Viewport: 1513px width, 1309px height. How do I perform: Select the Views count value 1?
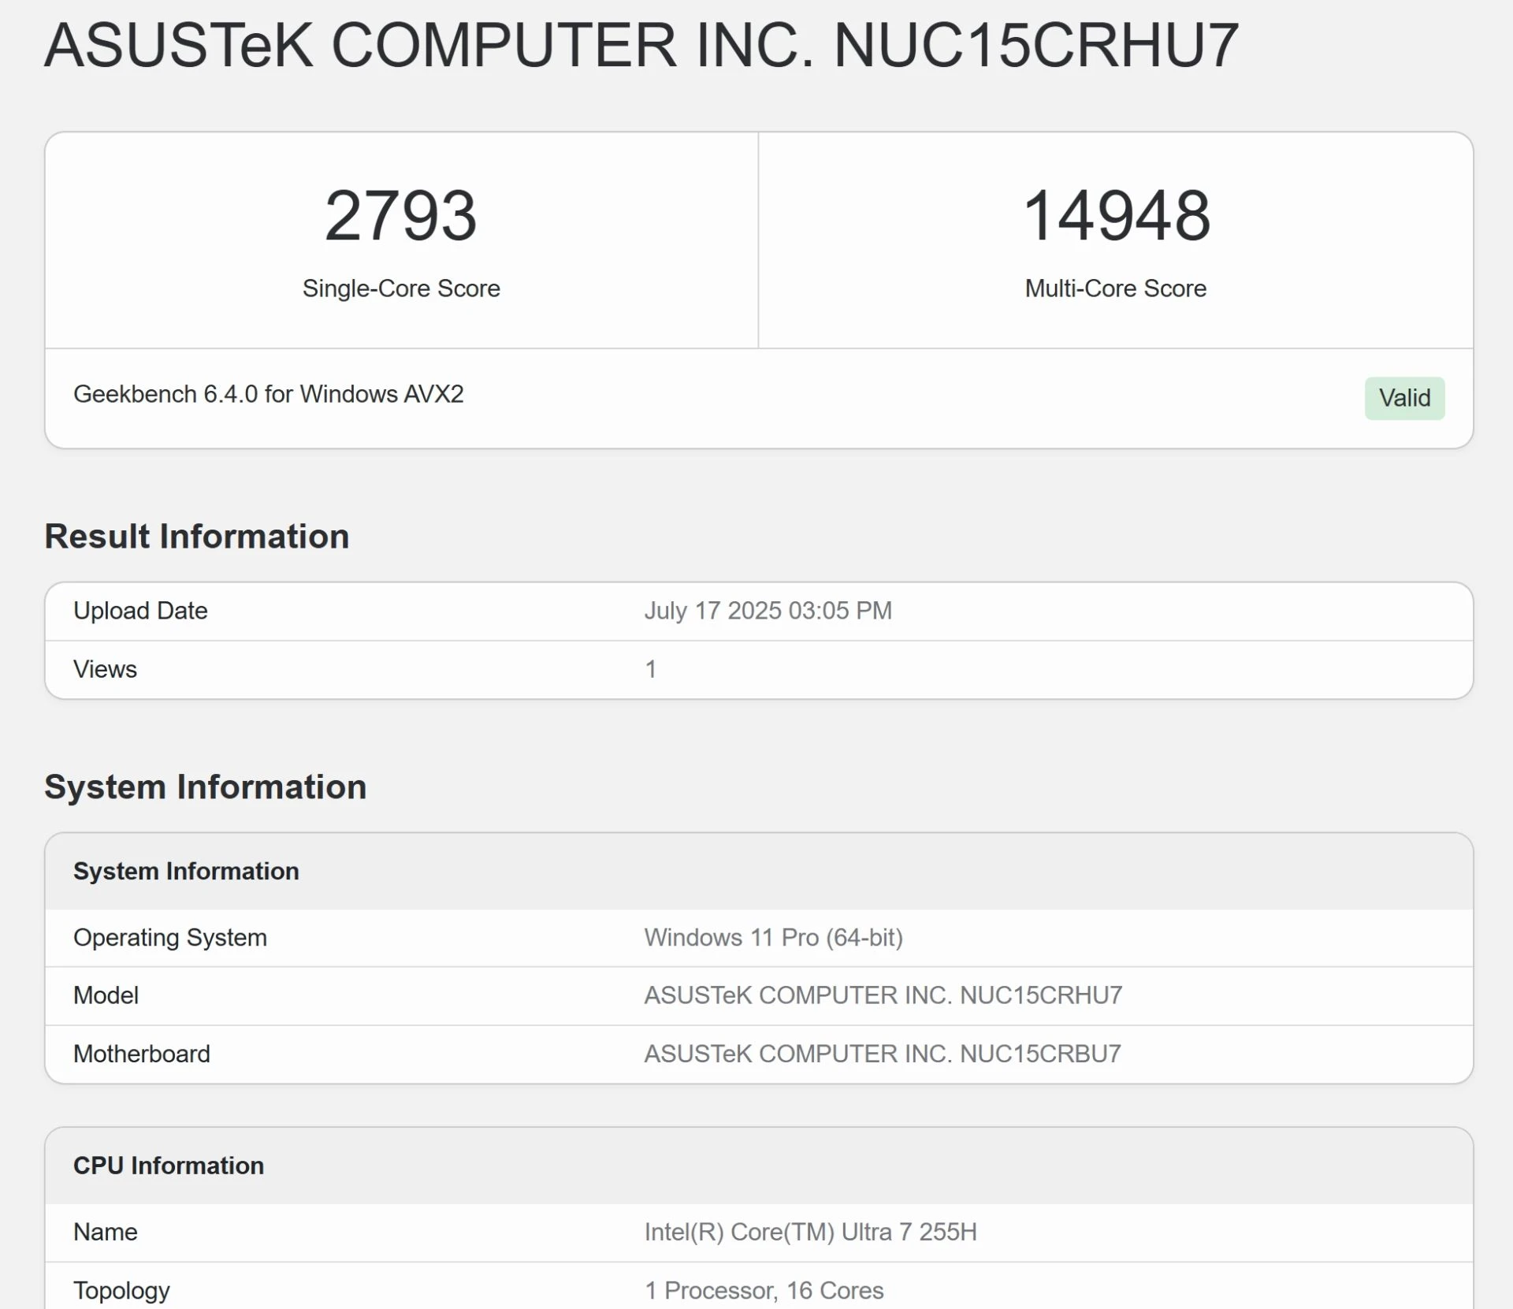click(x=651, y=669)
